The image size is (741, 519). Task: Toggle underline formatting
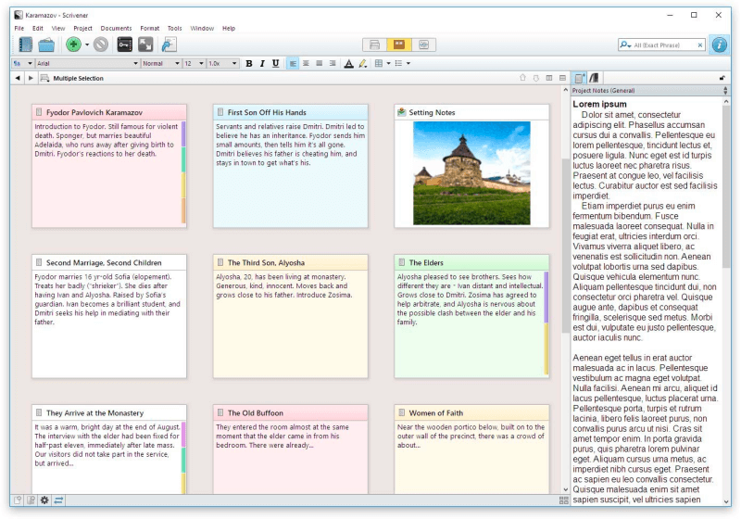[x=275, y=63]
